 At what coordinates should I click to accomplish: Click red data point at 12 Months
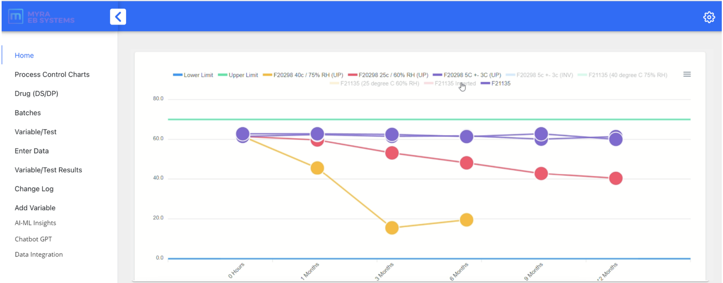615,178
